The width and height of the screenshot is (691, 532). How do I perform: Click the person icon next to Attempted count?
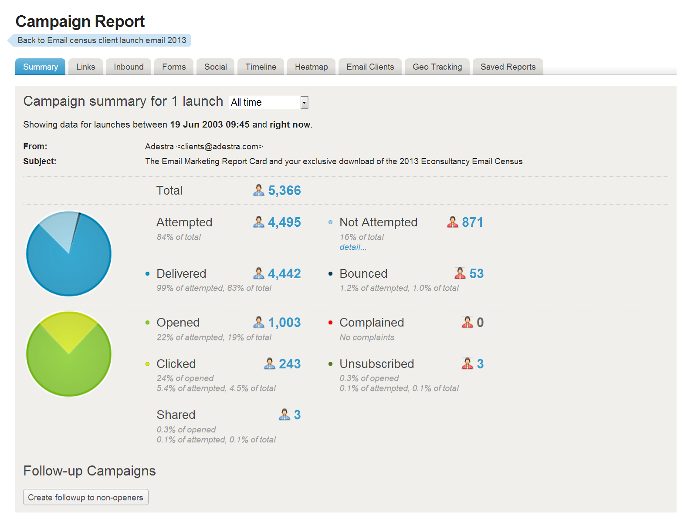[258, 222]
